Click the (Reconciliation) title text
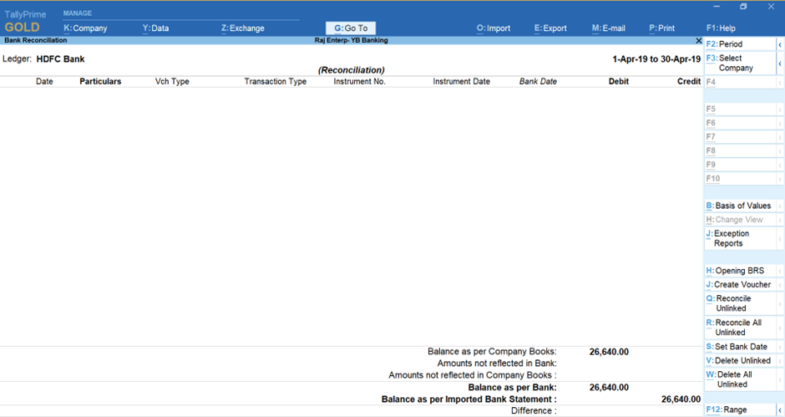The image size is (785, 417). (x=352, y=70)
